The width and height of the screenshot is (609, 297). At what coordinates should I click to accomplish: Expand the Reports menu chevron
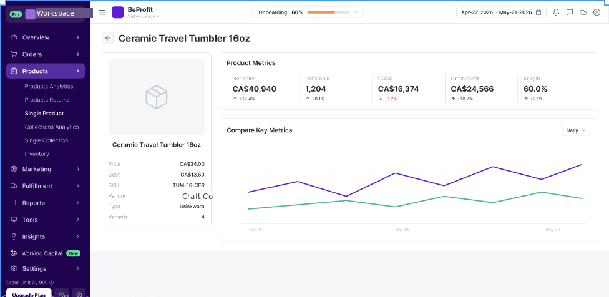coord(78,203)
